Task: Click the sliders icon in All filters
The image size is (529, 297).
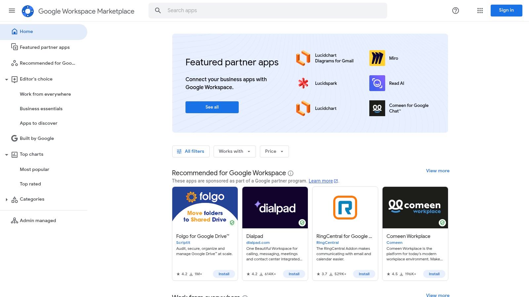Action: click(x=179, y=151)
